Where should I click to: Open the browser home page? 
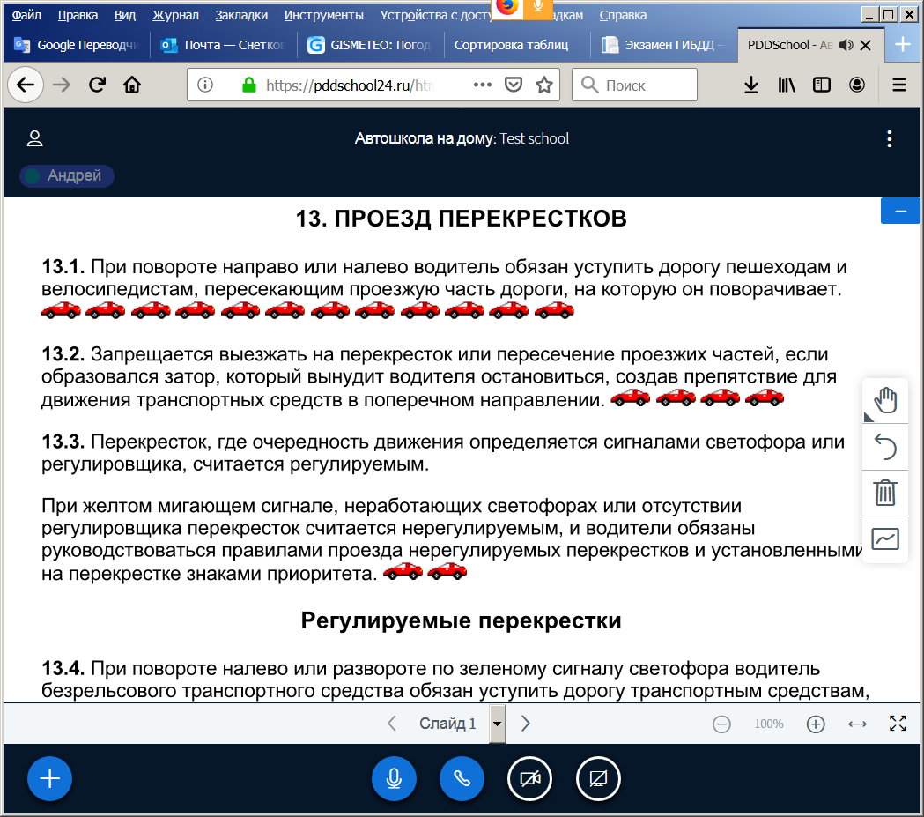[132, 85]
